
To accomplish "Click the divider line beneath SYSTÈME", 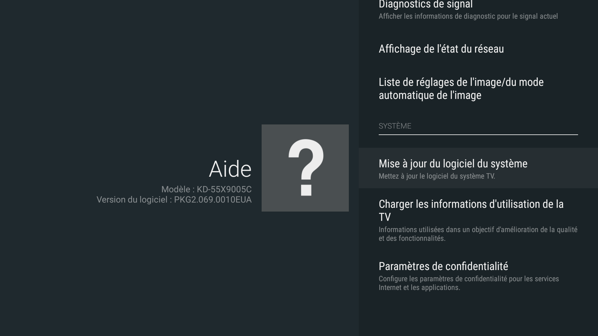I will (478, 135).
